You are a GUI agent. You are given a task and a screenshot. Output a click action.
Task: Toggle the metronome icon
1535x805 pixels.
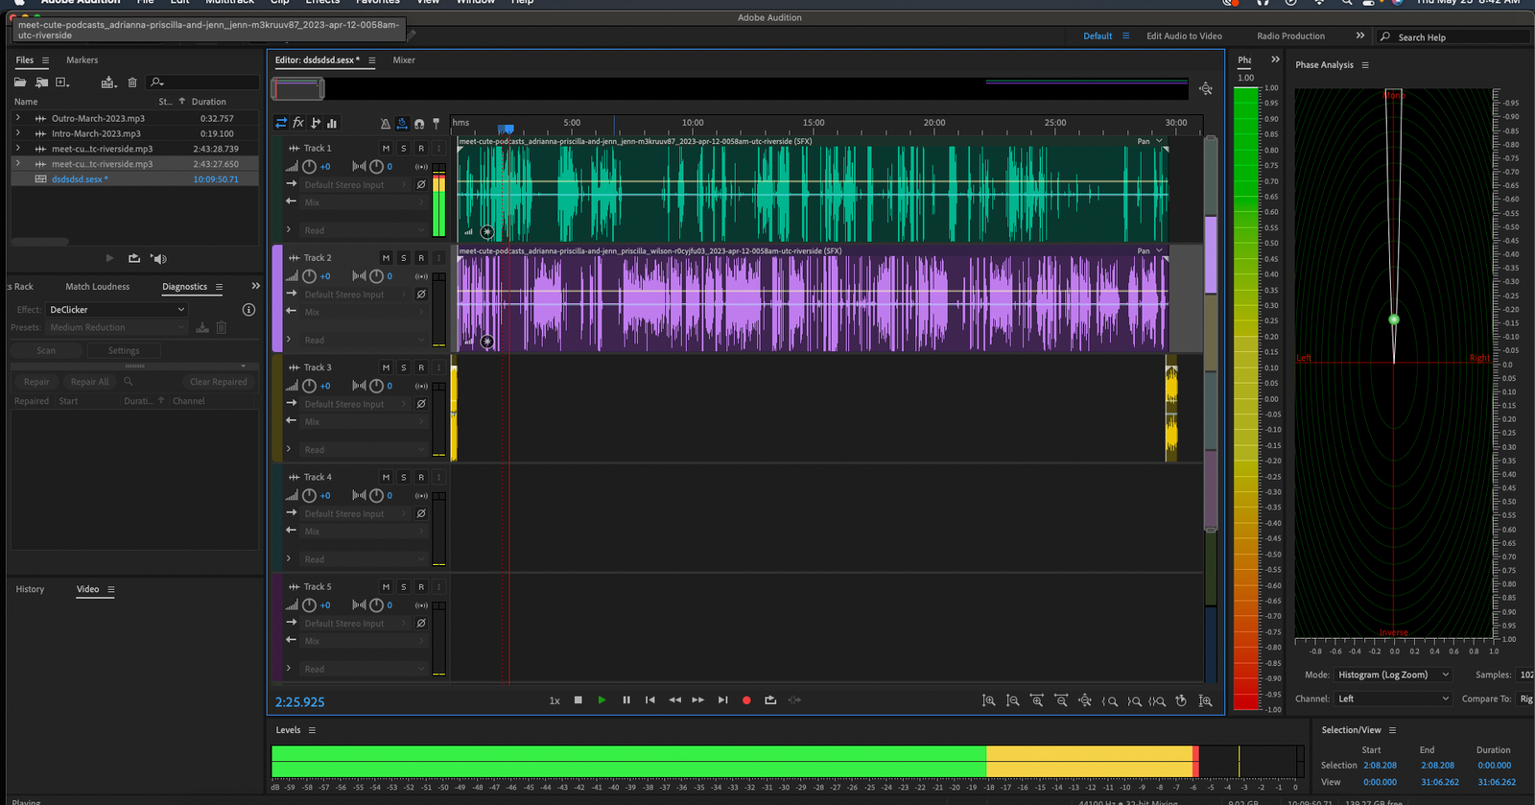click(386, 124)
